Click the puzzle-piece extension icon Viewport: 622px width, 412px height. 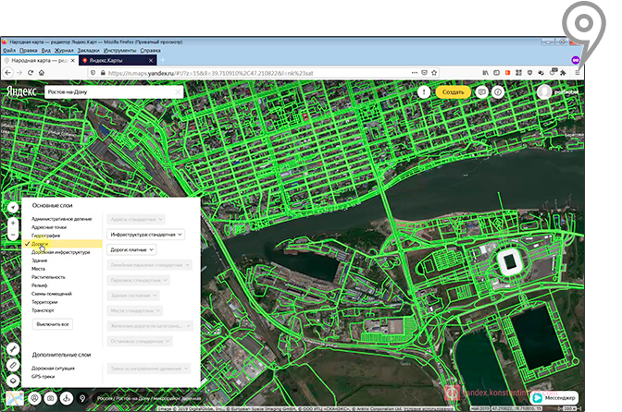point(563,73)
